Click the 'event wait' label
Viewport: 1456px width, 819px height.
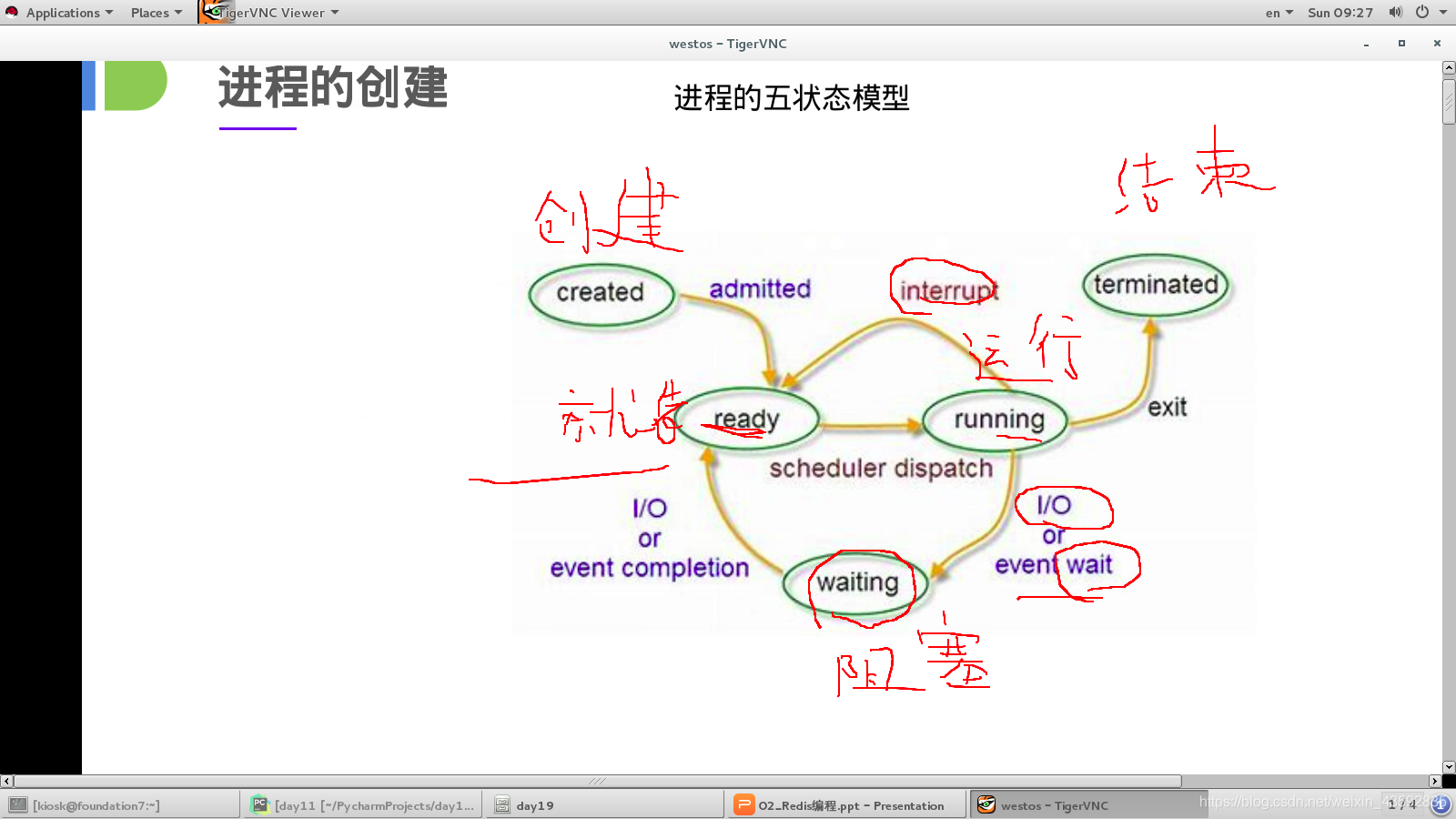[x=1053, y=565]
